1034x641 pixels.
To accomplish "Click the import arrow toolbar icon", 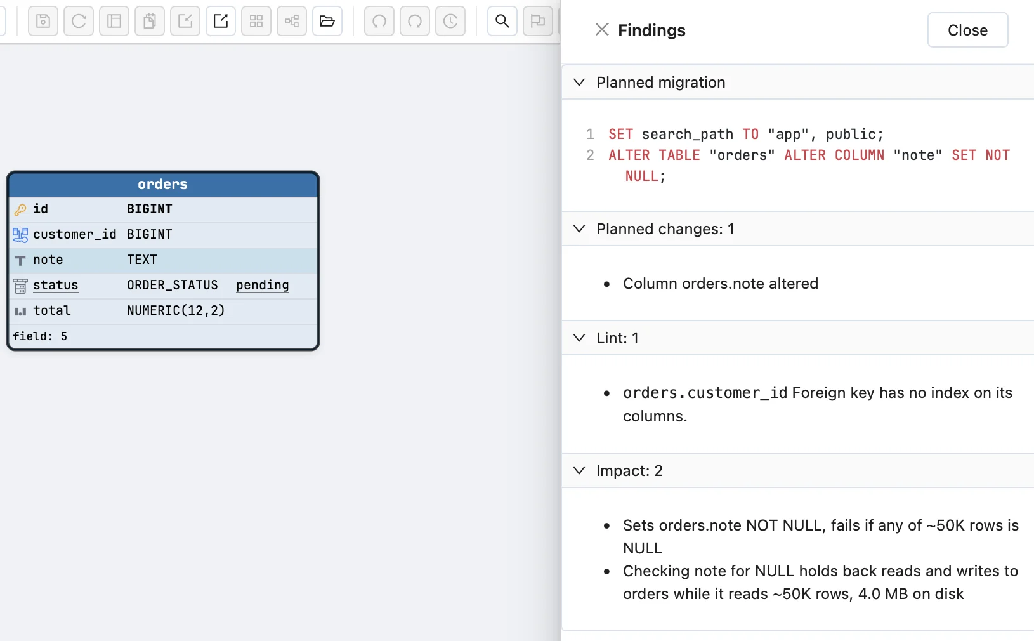I will [185, 22].
